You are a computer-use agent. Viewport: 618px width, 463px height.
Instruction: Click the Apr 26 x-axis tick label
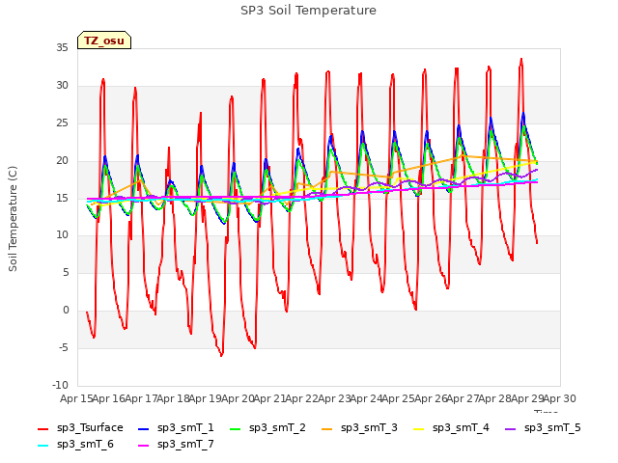[x=431, y=398]
